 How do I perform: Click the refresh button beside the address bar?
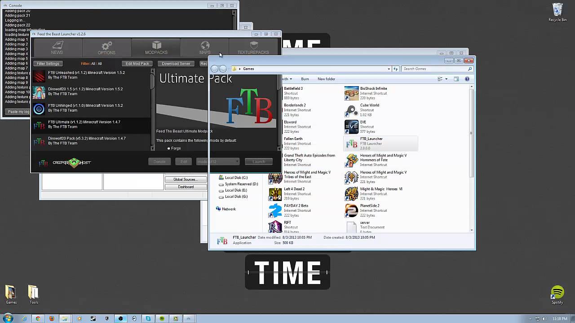click(x=396, y=69)
